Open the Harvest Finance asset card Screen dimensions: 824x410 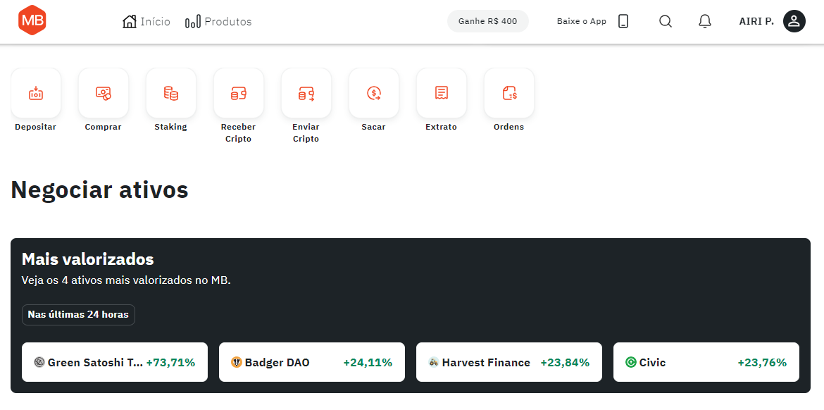click(x=508, y=362)
